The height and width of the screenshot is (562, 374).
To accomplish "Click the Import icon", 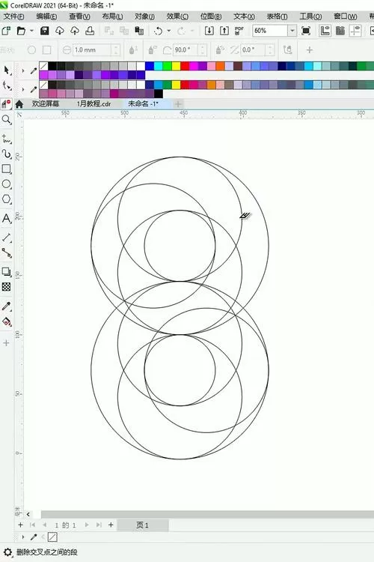I will (209, 31).
